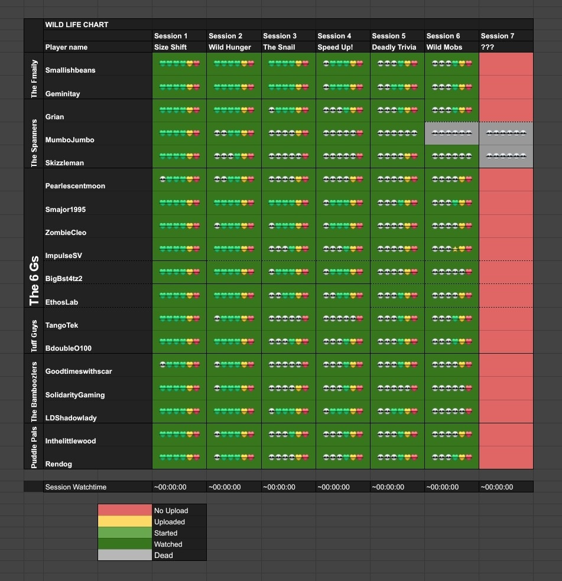Viewport: 562px width, 581px height.
Task: Select the TangoTek name cell
Action: click(98, 319)
